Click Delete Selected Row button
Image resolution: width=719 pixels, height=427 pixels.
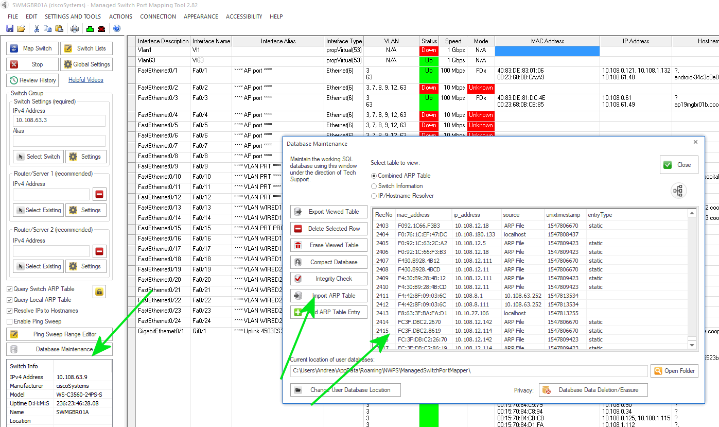click(329, 229)
